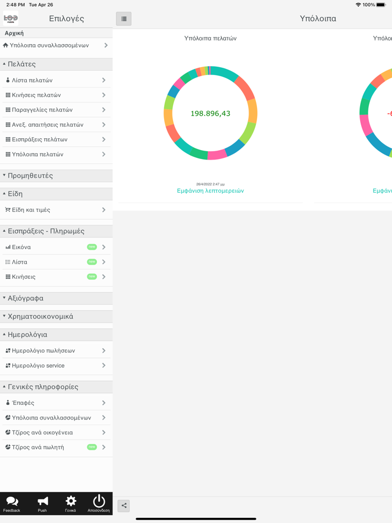Image resolution: width=392 pixels, height=523 pixels.
Task: Click list icon beside Λίστα in Εισπράξεις - Πληρωμές
Action: coord(8,262)
